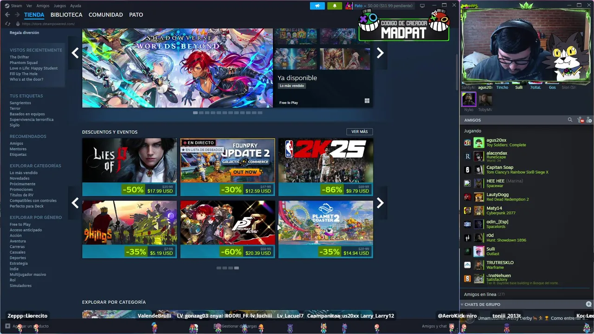The width and height of the screenshot is (594, 334).
Task: Click Cyberpunk icon beside Maty14
Action: point(467,211)
